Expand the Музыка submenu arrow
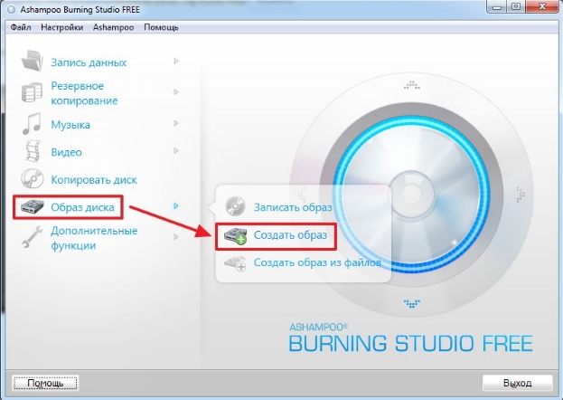 click(176, 123)
